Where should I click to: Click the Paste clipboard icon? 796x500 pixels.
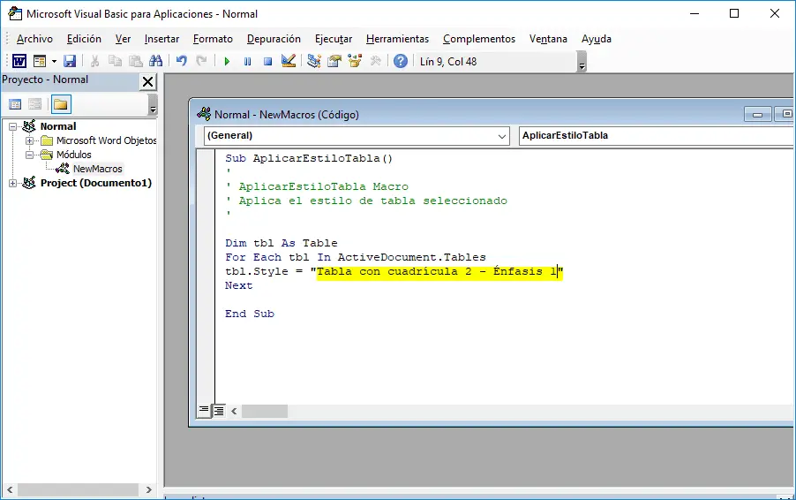click(x=136, y=62)
